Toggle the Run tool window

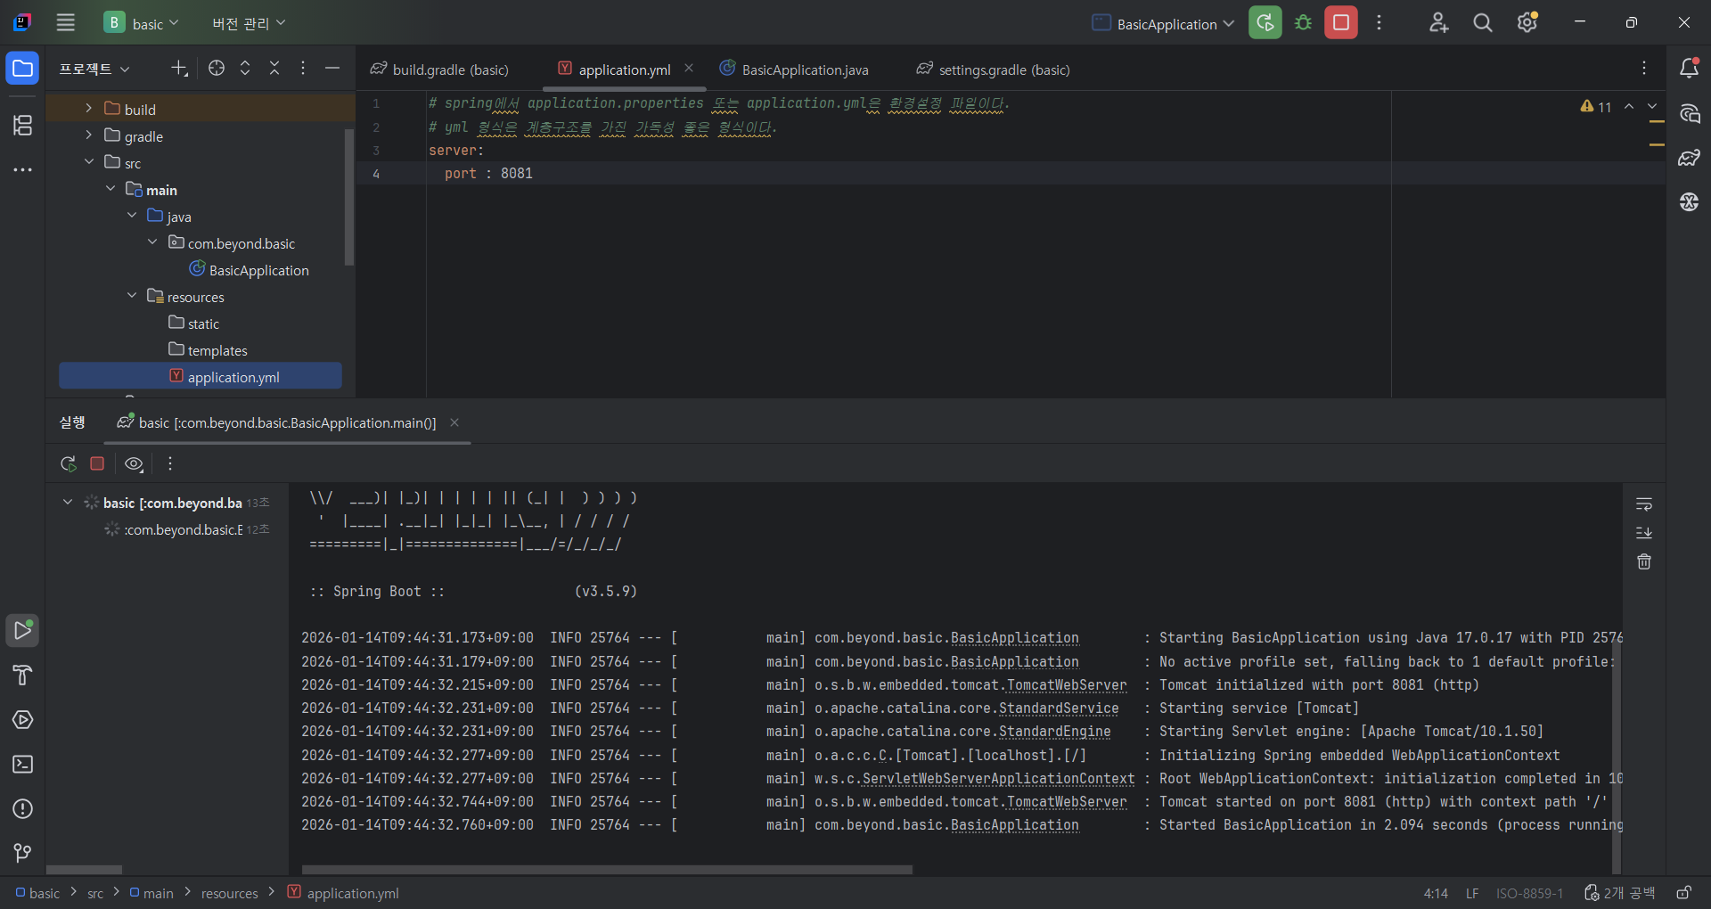coord(22,630)
